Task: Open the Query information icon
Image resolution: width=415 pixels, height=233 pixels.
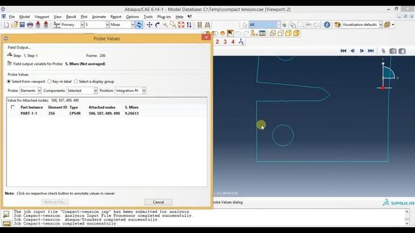Action: tap(327, 25)
